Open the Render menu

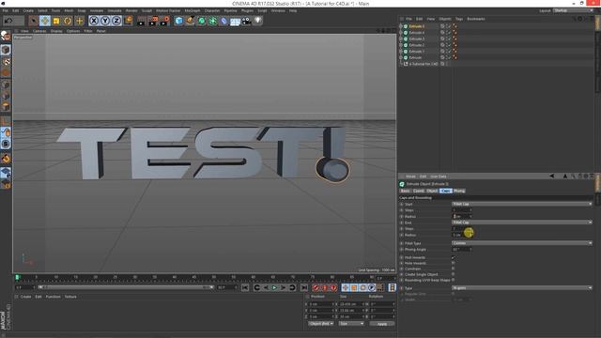(131, 10)
